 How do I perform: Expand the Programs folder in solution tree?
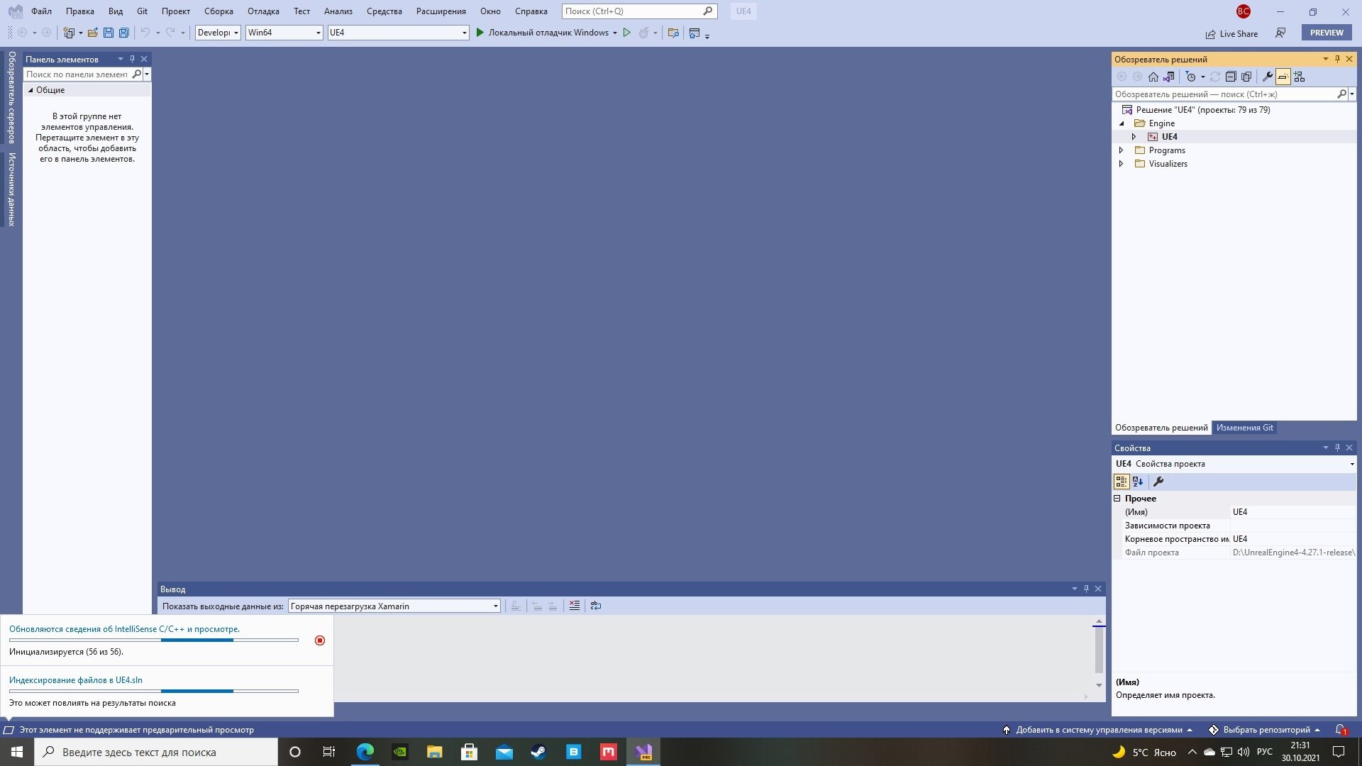1121,150
